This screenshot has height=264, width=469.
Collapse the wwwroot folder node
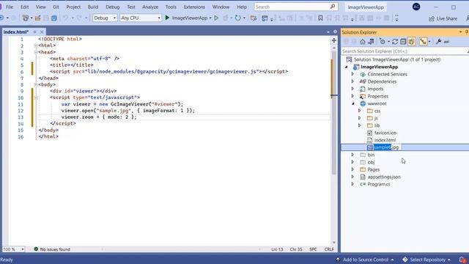click(x=353, y=103)
